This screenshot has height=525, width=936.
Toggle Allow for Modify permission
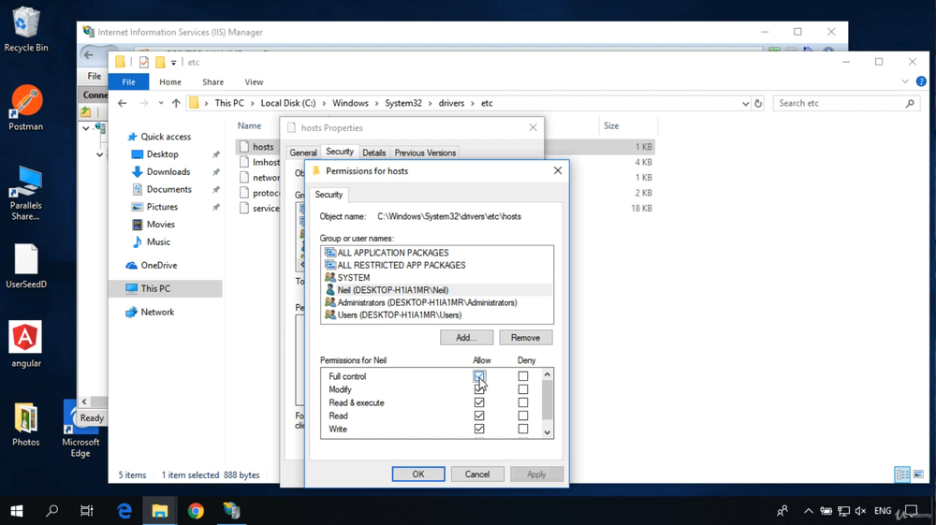[x=479, y=389]
